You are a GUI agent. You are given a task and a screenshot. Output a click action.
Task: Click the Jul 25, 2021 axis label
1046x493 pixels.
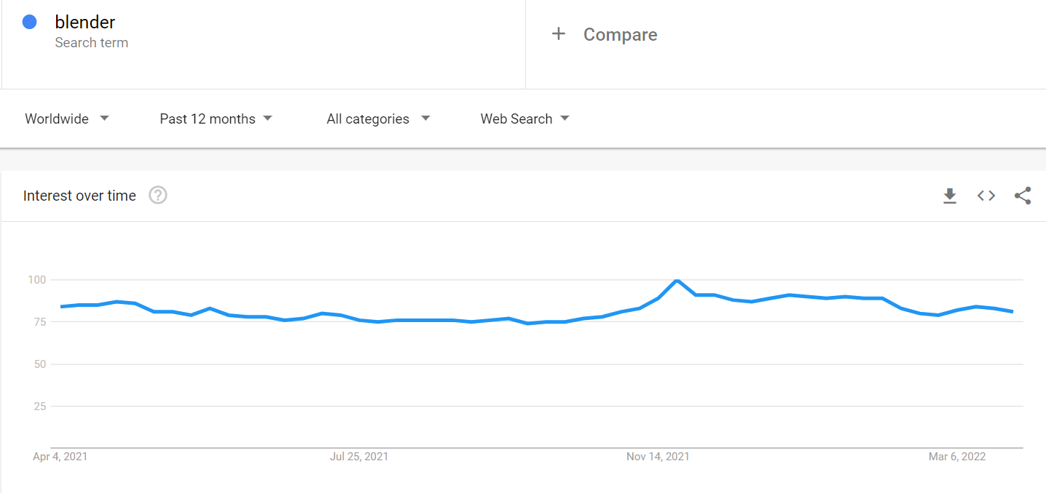[359, 457]
